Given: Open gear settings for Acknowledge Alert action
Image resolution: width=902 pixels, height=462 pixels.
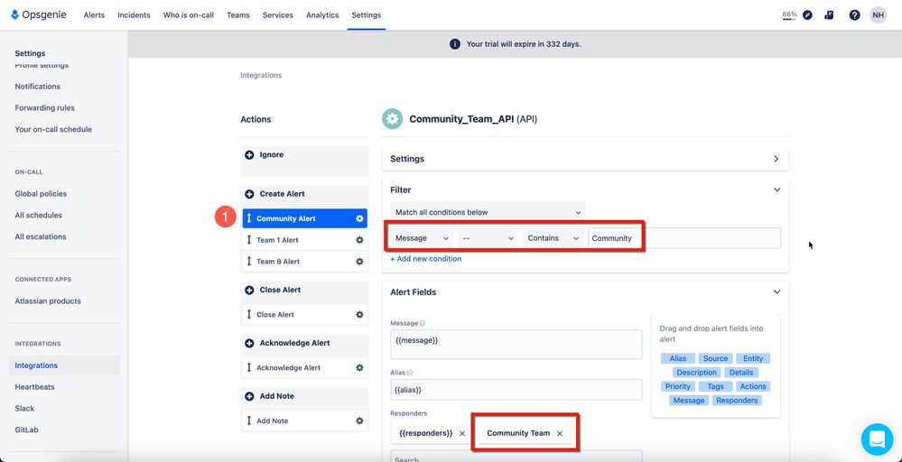Looking at the screenshot, I should point(359,368).
